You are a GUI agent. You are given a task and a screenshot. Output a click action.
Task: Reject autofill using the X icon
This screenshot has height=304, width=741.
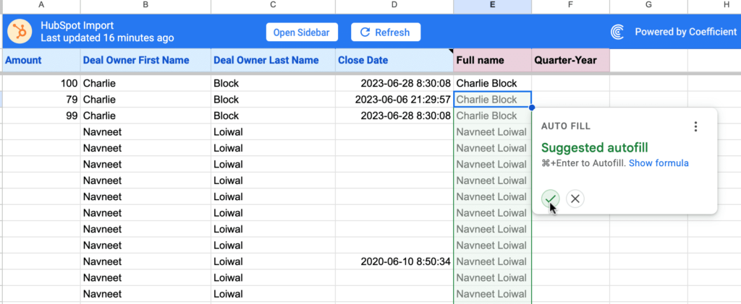(575, 199)
